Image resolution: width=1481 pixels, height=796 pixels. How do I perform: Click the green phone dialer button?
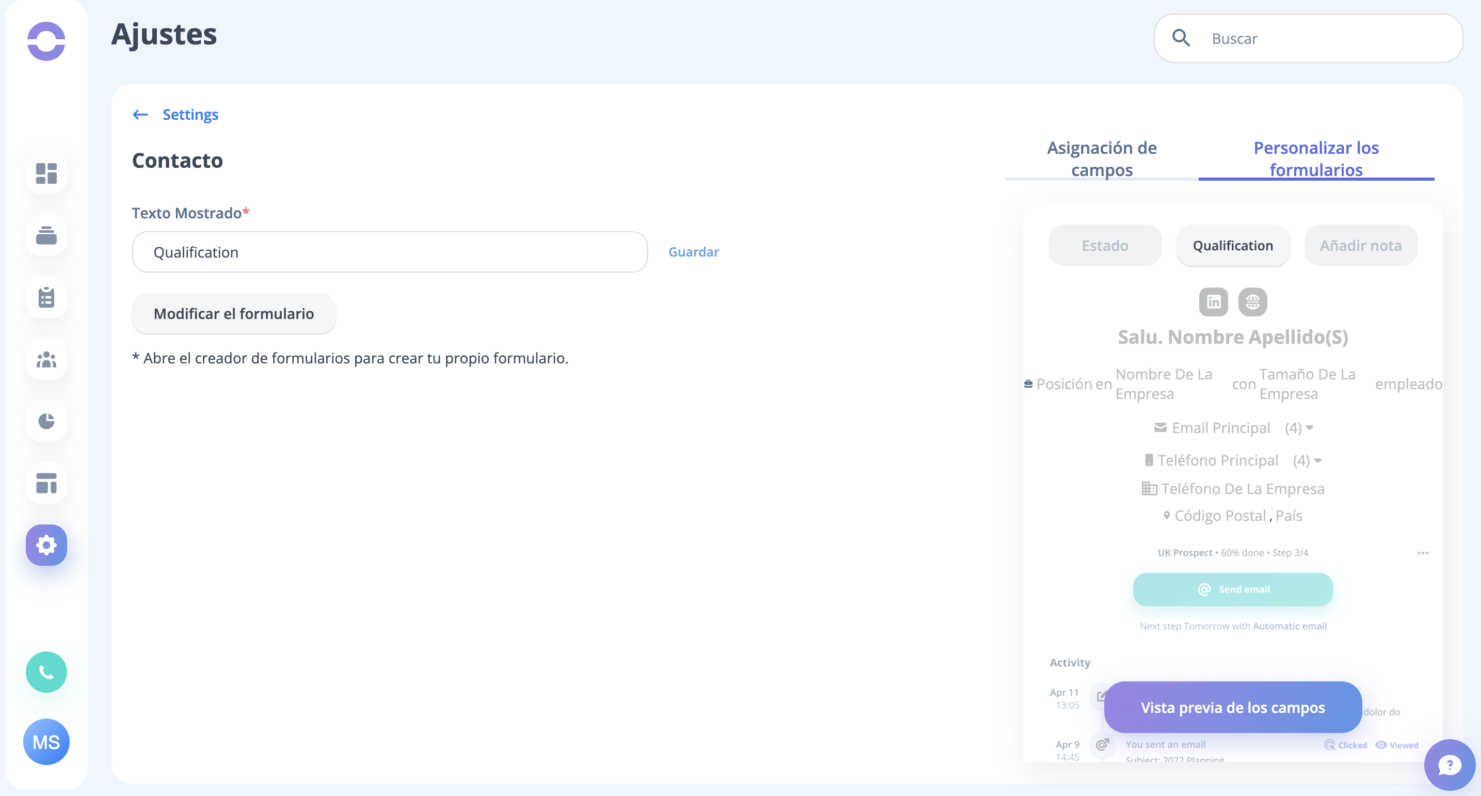point(46,672)
